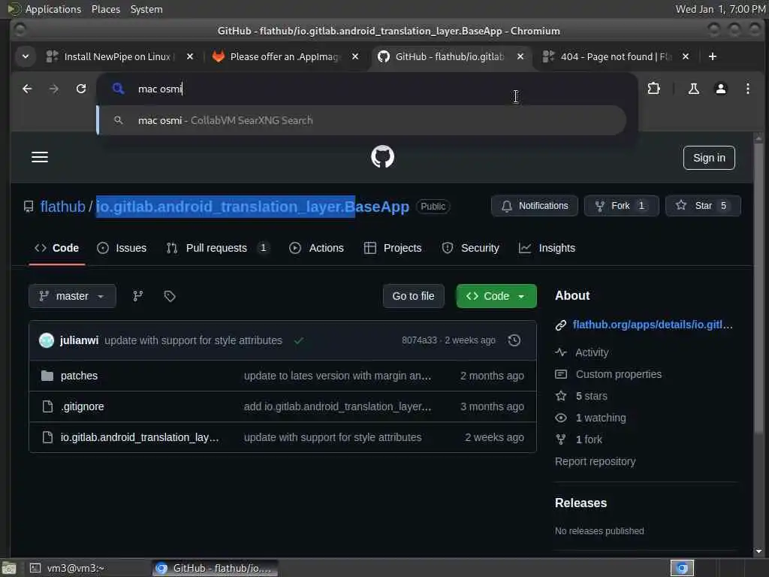Click the Sign in button
The width and height of the screenshot is (769, 577).
(x=709, y=158)
